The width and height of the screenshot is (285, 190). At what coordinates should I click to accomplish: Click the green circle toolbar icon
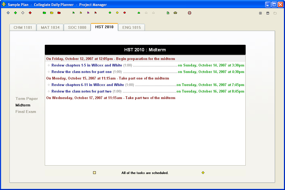[x=110, y=13]
